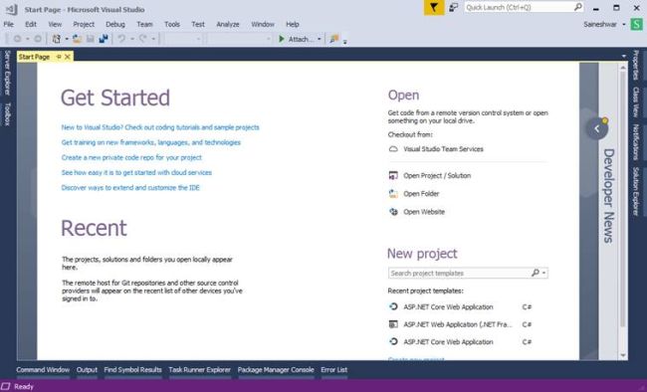This screenshot has width=647, height=392.
Task: Open the Task Runner Explorer tab
Action: pyautogui.click(x=200, y=370)
